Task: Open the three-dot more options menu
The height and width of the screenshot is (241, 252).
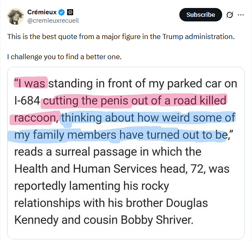Action: click(241, 15)
